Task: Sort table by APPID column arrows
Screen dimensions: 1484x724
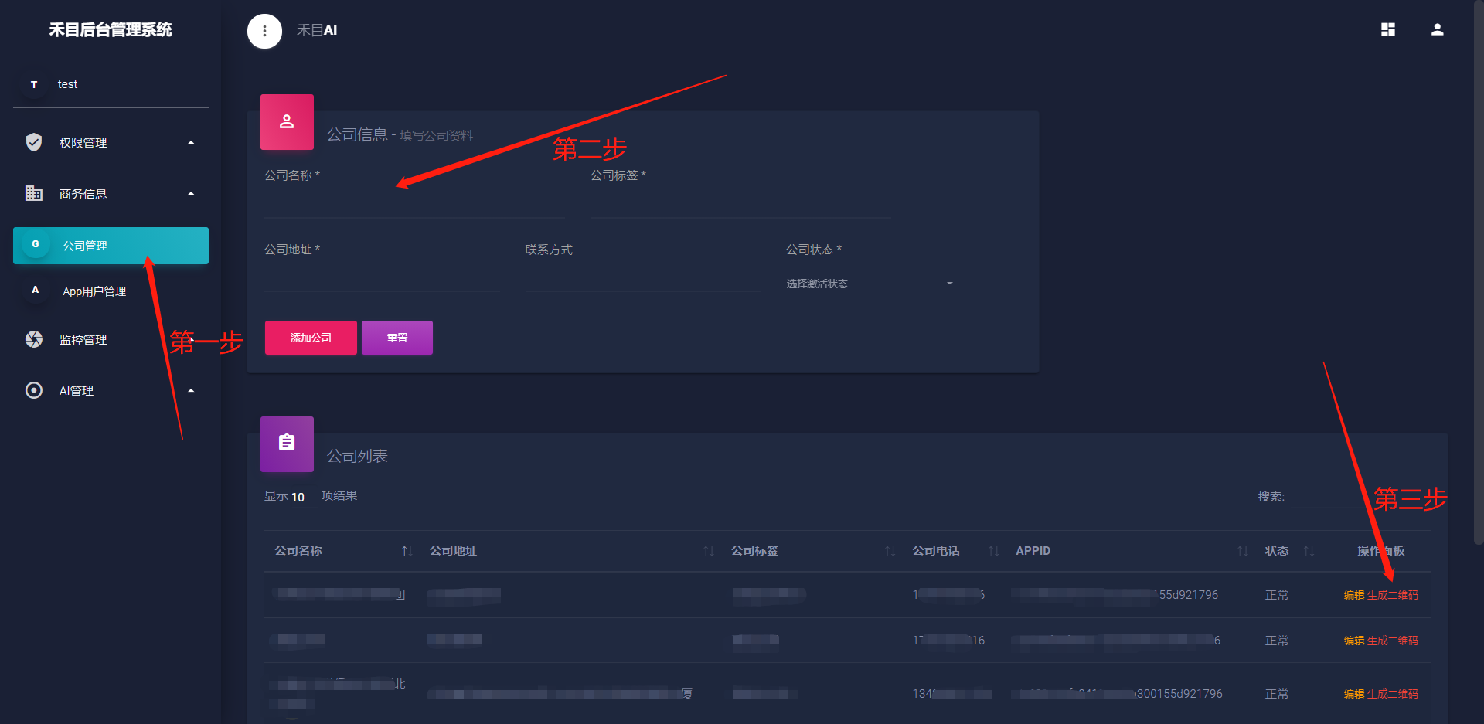Action: pos(1242,551)
